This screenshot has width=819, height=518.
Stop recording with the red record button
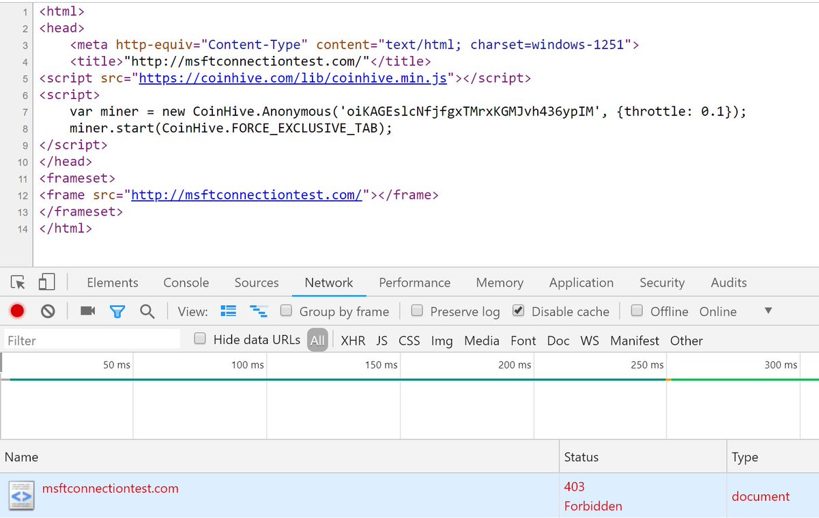tap(18, 311)
